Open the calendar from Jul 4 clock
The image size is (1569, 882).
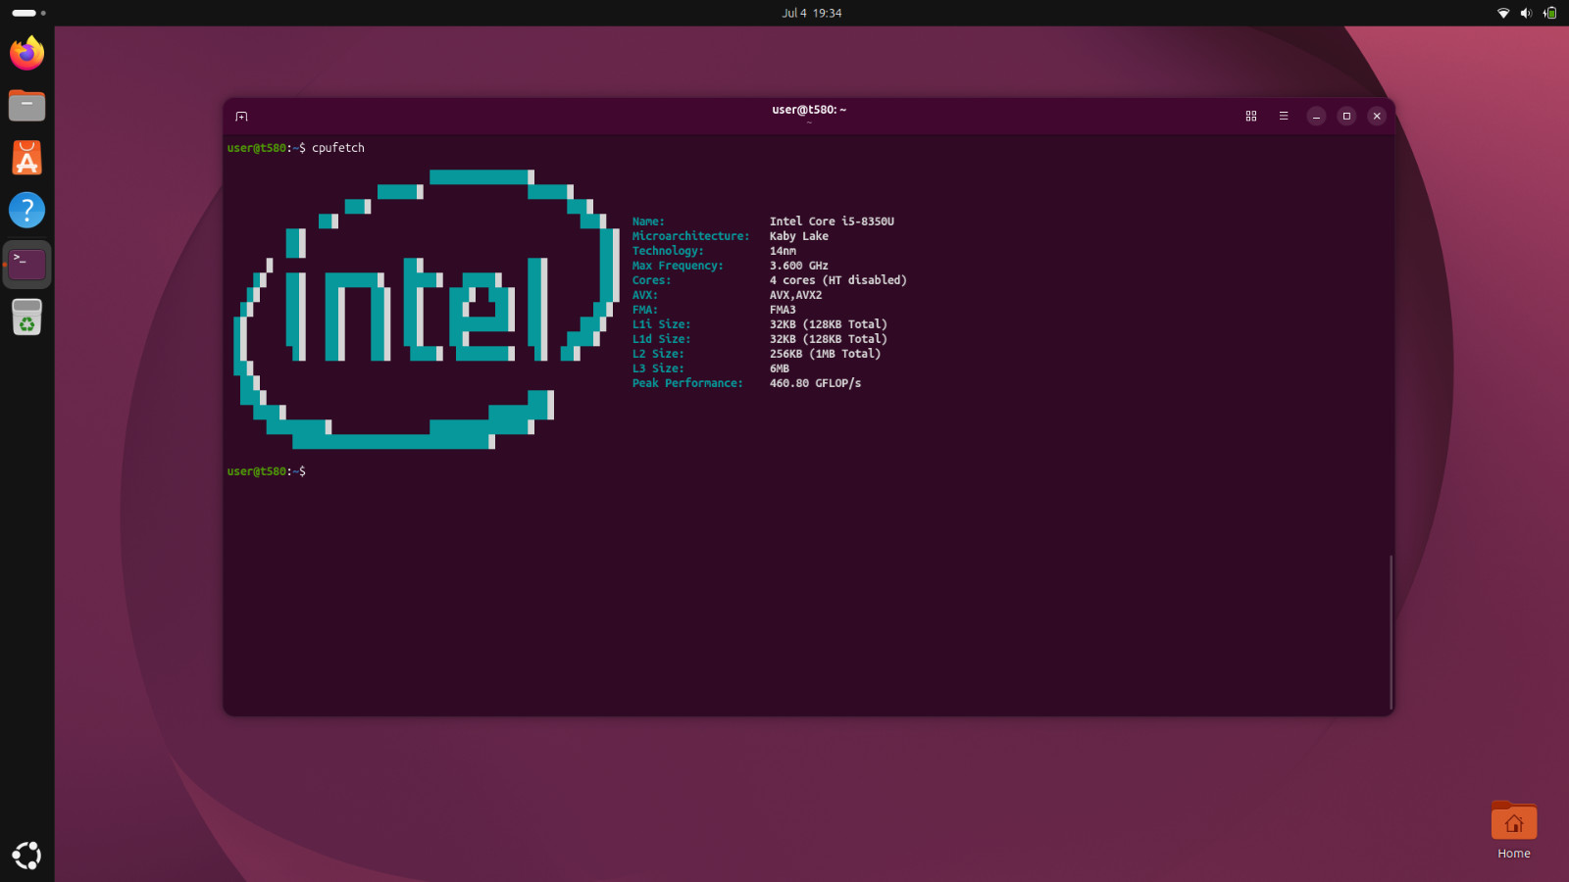coord(812,13)
